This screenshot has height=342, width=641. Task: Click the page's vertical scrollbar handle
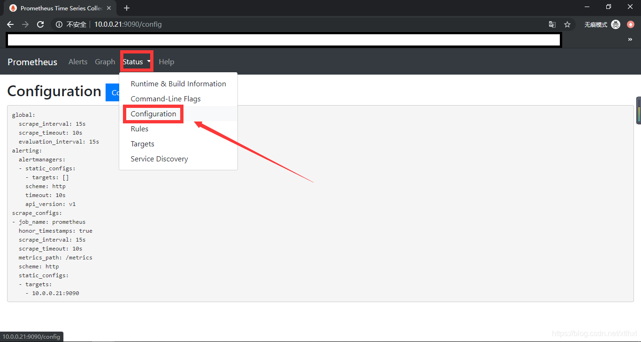click(639, 111)
